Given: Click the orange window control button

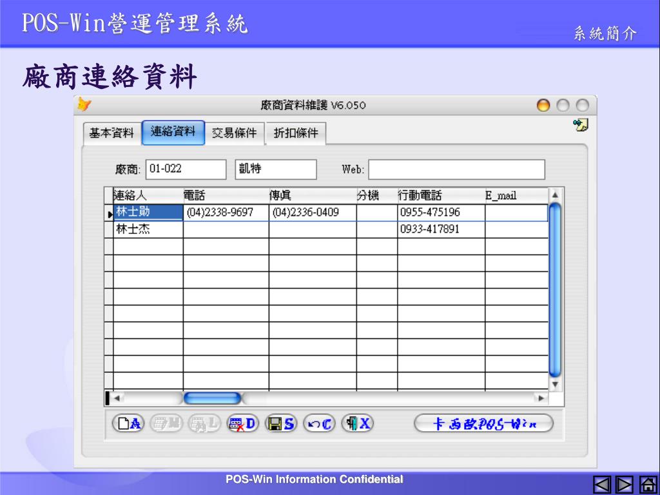Looking at the screenshot, I should pos(543,105).
